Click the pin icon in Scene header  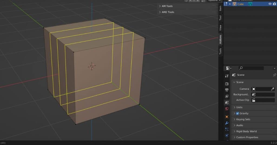point(274,75)
